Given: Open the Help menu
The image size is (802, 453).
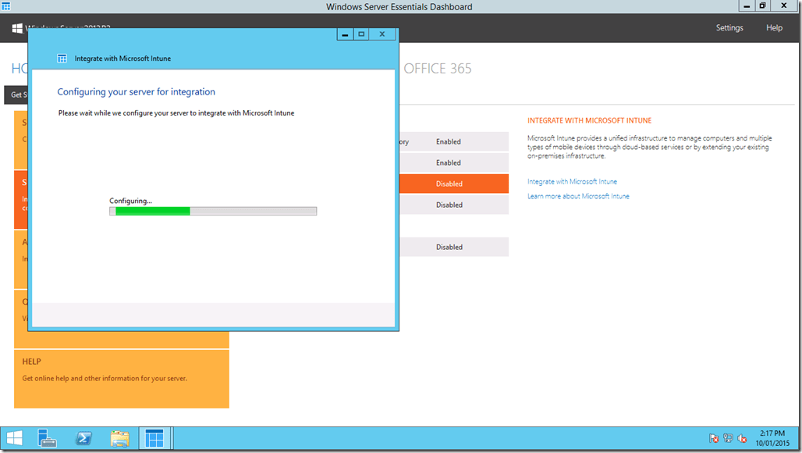Looking at the screenshot, I should [774, 27].
